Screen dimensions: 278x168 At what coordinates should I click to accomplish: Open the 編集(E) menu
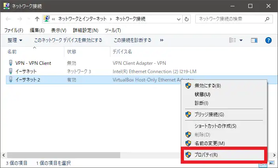point(37,30)
